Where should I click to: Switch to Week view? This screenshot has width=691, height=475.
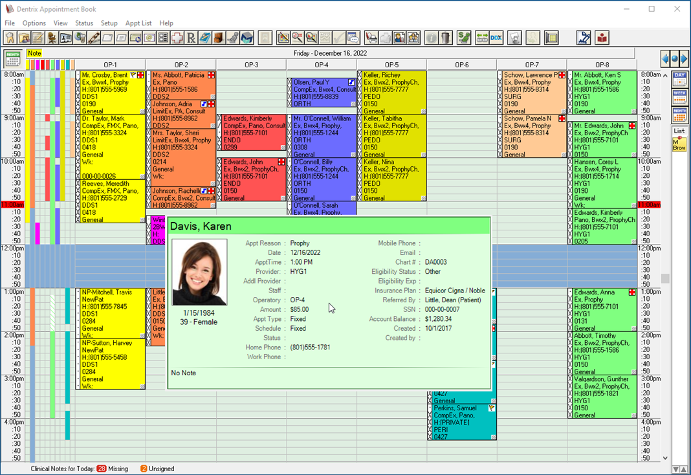(679, 96)
